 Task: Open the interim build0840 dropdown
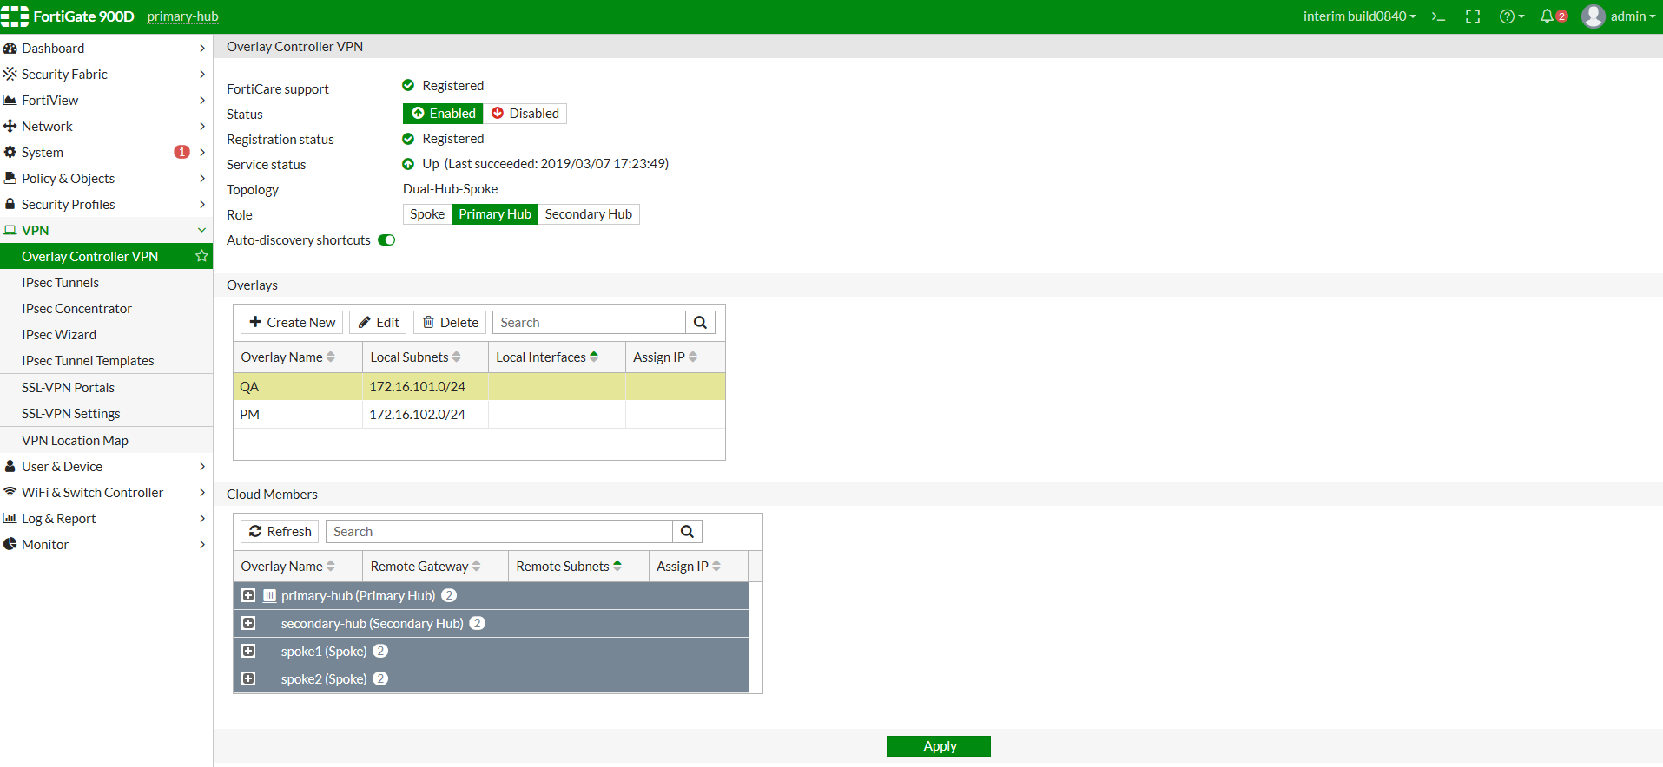pyautogui.click(x=1359, y=16)
